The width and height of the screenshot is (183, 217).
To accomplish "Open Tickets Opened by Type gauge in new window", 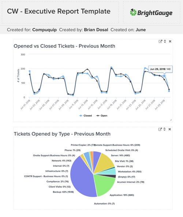I will coord(160,129).
